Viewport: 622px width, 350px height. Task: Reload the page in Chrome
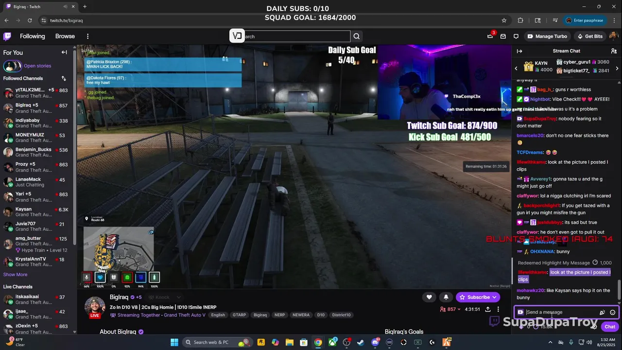[x=30, y=20]
